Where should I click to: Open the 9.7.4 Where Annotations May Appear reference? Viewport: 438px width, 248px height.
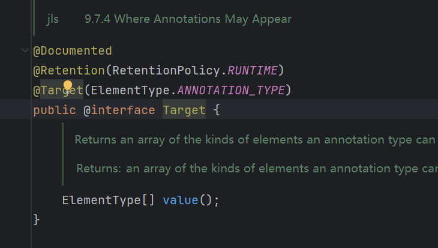[x=188, y=19]
